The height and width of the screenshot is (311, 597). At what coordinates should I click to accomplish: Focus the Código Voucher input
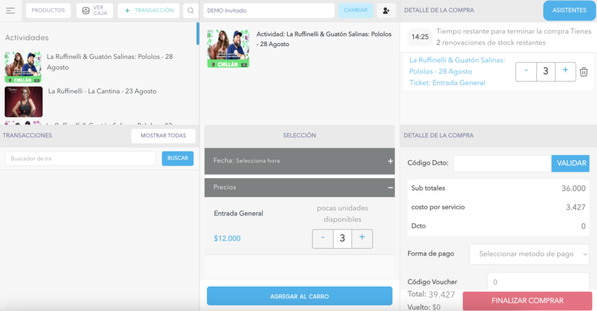point(538,282)
